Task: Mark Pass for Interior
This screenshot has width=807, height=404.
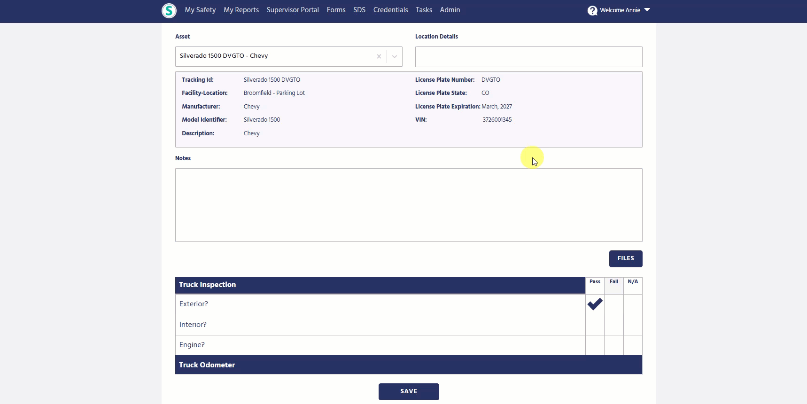Action: (x=595, y=325)
